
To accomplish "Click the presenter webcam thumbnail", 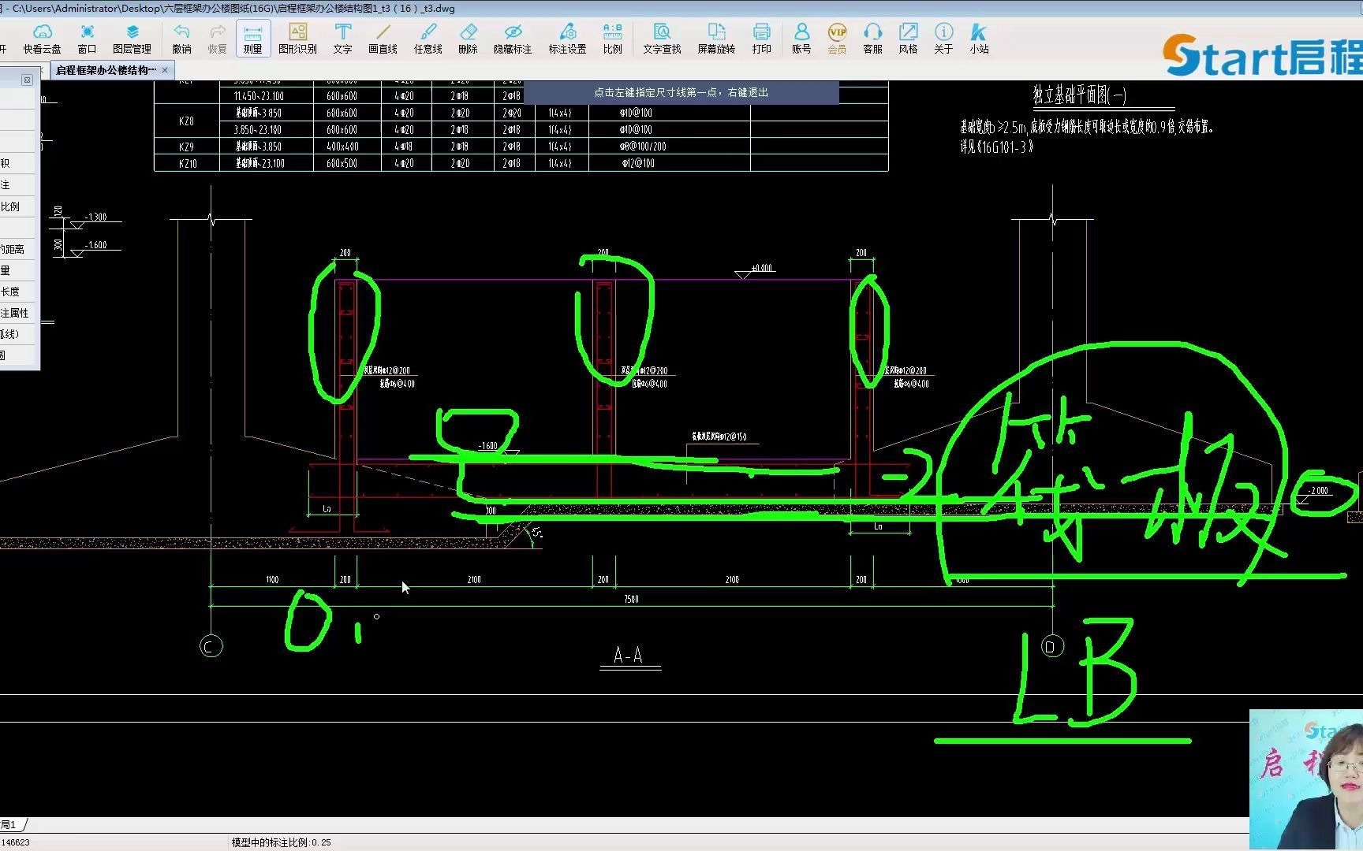I will (1306, 779).
